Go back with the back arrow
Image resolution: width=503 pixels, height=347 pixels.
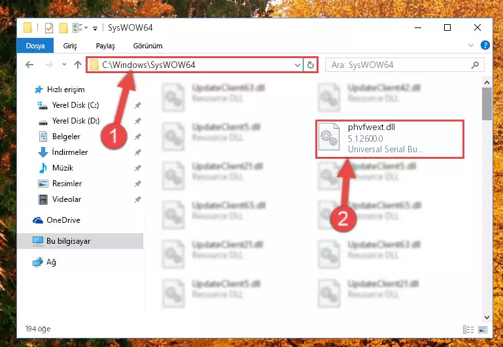click(x=29, y=65)
